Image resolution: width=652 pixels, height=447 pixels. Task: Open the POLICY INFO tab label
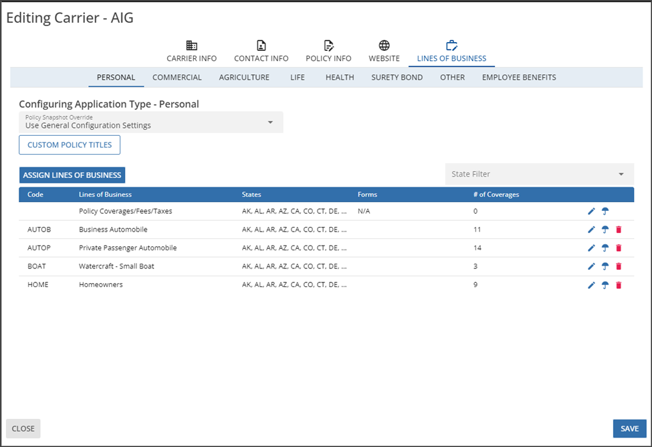[328, 59]
